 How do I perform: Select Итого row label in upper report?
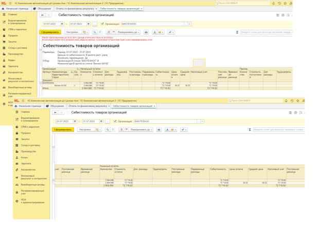(x=45, y=88)
